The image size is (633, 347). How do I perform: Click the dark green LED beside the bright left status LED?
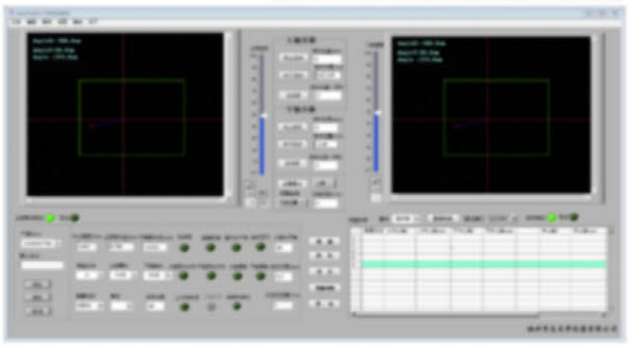(75, 218)
